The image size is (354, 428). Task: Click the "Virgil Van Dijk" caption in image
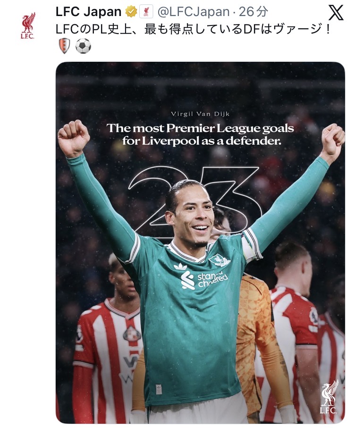(x=200, y=114)
